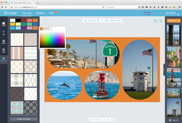Image resolution: width=182 pixels, height=123 pixels.
Task: Zoom out with the minus icon
Action: pos(92,120)
